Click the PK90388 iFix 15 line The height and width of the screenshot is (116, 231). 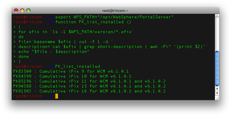coord(89,86)
